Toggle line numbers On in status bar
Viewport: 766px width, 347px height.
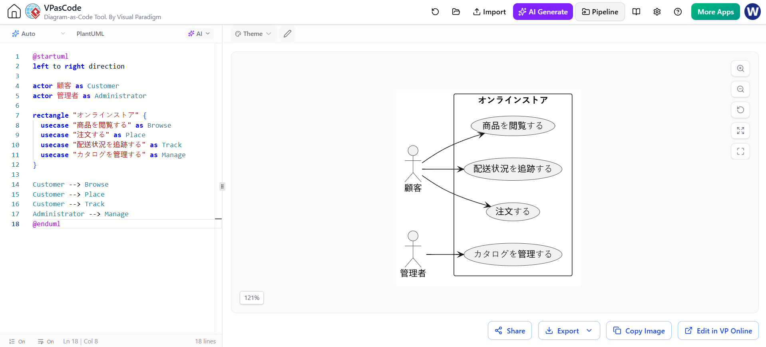[x=17, y=341]
